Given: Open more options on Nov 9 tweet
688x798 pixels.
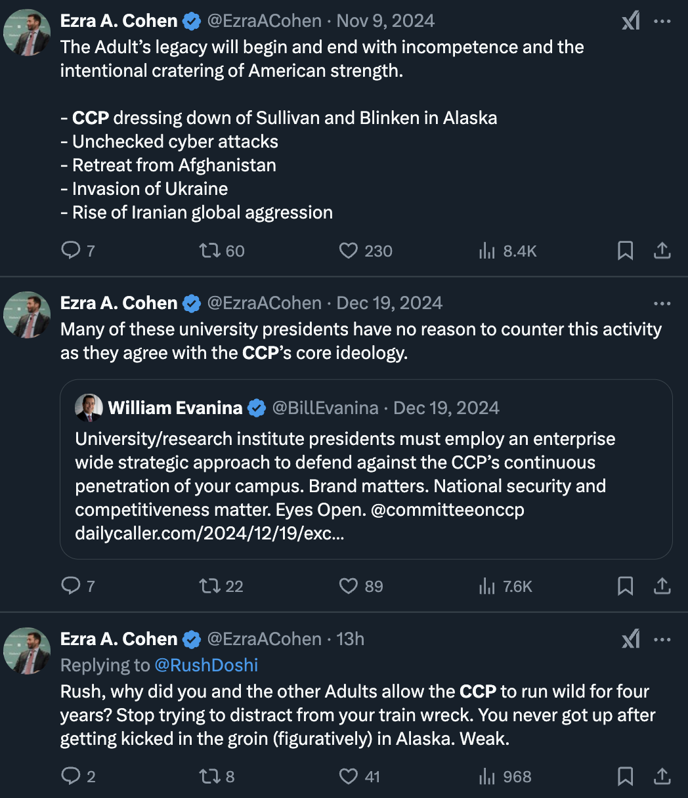Looking at the screenshot, I should pos(662,22).
